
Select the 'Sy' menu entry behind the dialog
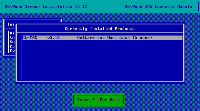tap(12, 42)
